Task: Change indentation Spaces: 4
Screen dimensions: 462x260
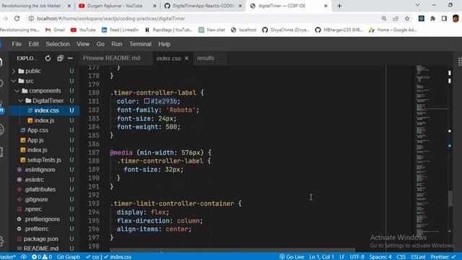Action: 380,257
